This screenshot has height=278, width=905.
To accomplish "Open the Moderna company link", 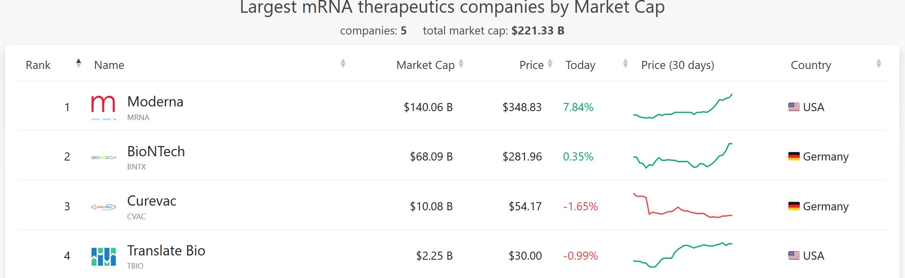I will coord(155,102).
